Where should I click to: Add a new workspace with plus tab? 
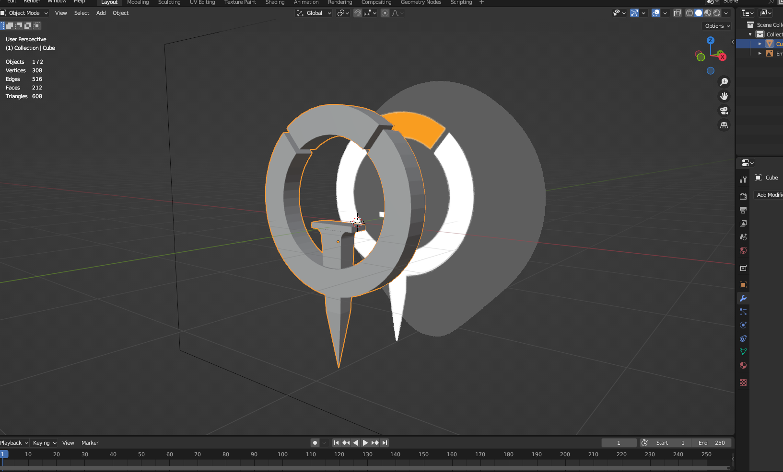(481, 2)
